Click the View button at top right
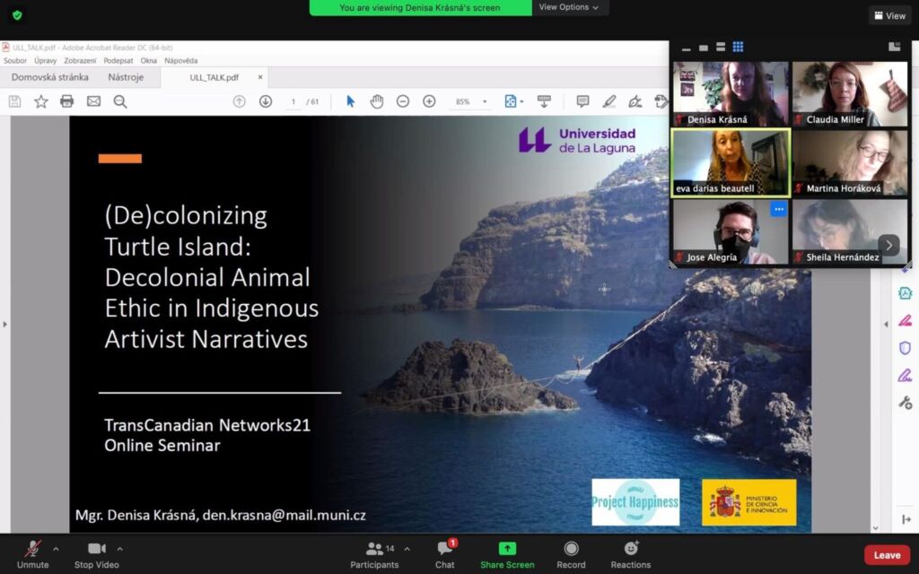Screen dimensions: 919x574 (889, 15)
